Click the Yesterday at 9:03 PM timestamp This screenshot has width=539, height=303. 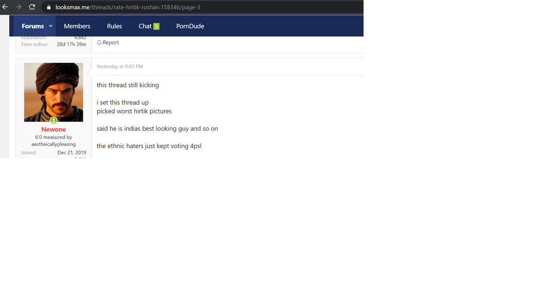[120, 67]
